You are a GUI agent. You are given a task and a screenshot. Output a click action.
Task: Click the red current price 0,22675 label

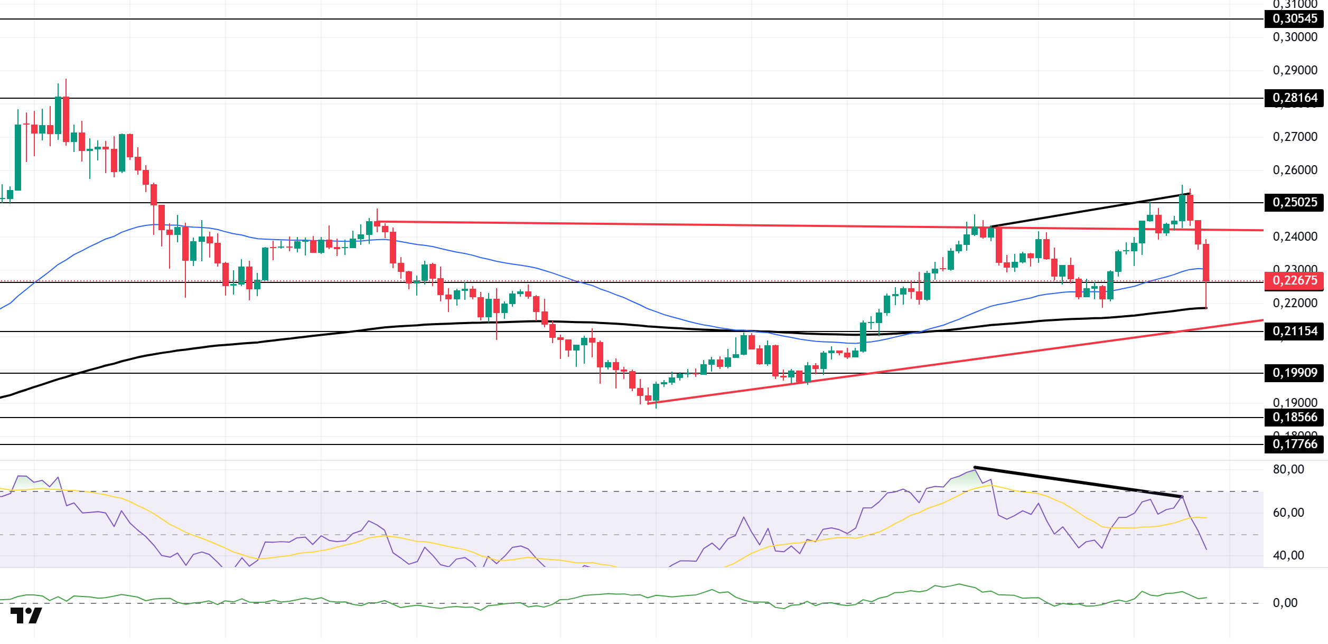pos(1295,281)
